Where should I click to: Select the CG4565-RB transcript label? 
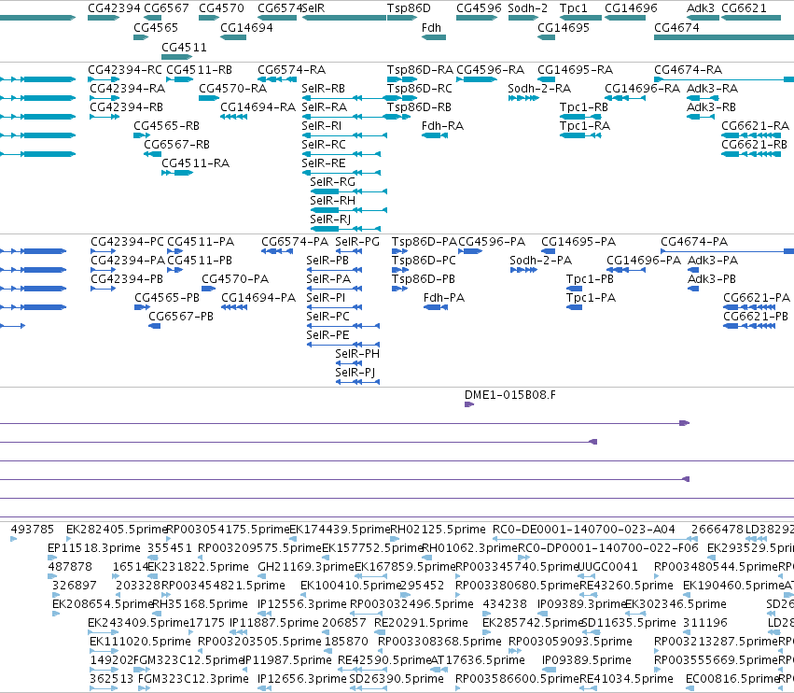pyautogui.click(x=167, y=126)
